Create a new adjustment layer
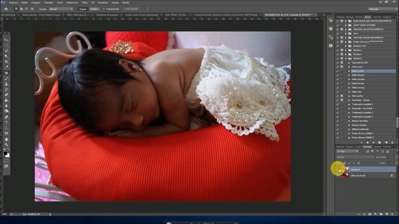Image resolution: width=399 pixels, height=224 pixels. click(x=375, y=214)
